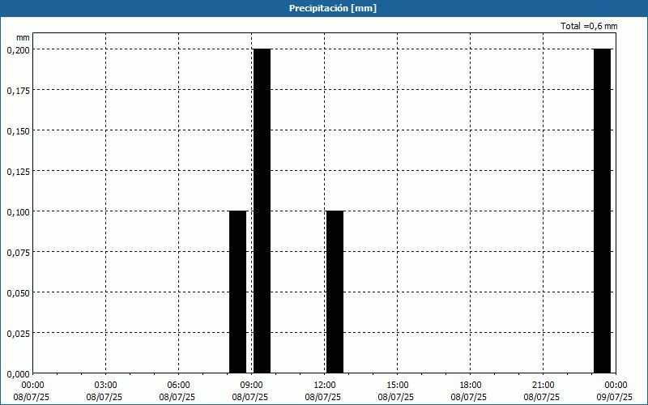Select the 0,100 bar just before 09:00
Viewport: 648px width, 405px height.
[x=237, y=292]
